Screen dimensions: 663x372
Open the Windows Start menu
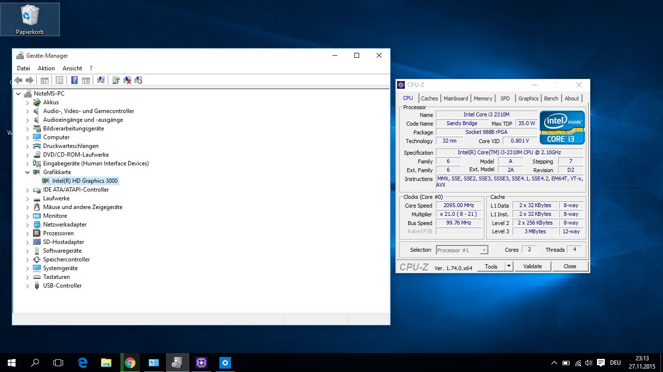(x=12, y=362)
